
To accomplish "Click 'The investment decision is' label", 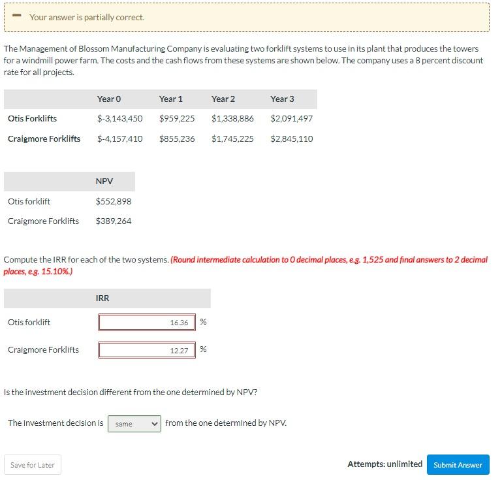I will click(55, 423).
